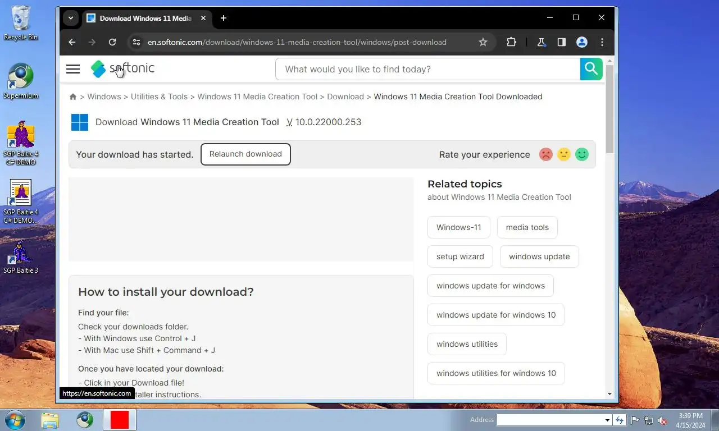Click the scrollbar down arrow
Viewport: 719px width, 431px height.
coord(610,394)
